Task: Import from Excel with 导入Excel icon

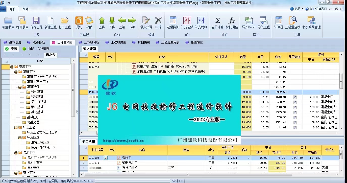Action: tap(249, 23)
